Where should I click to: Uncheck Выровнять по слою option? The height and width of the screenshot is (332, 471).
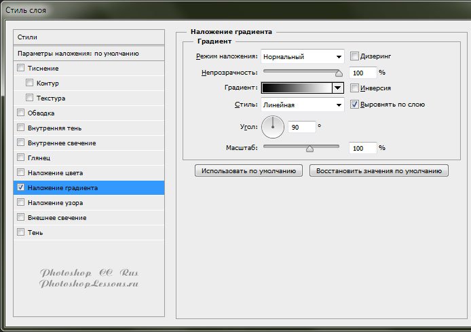pos(355,105)
